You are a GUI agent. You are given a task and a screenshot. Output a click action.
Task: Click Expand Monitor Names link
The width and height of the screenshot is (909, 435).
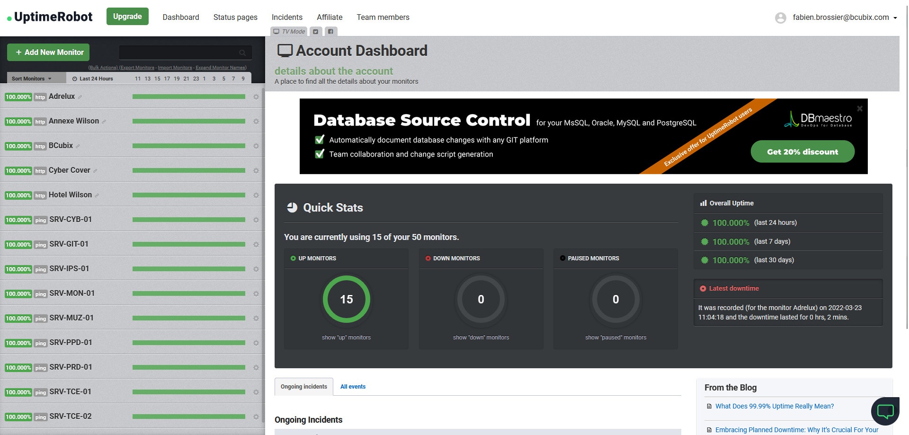(221, 68)
